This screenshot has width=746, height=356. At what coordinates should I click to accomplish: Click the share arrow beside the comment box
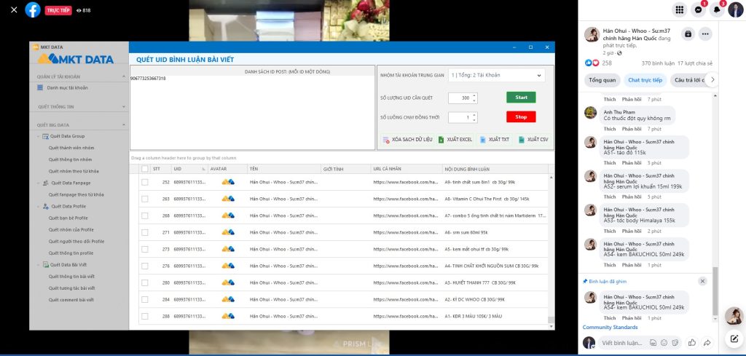pos(707,342)
